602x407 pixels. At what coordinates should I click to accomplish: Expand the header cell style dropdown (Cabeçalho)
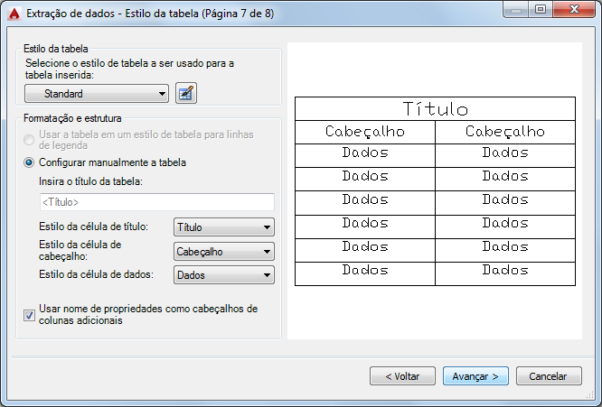tap(222, 252)
